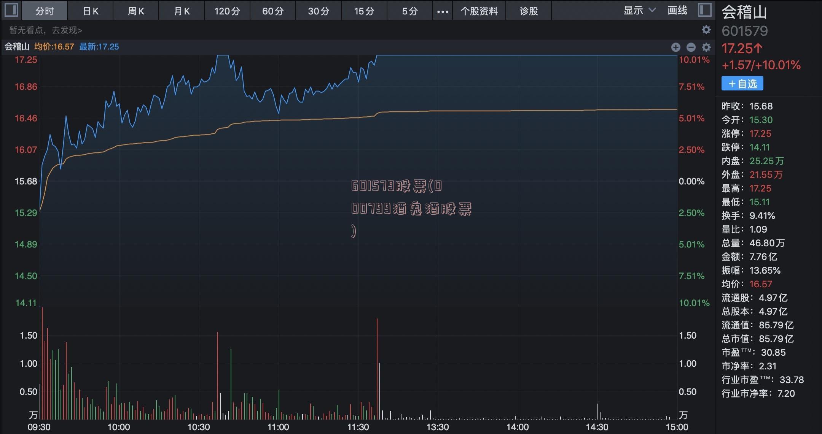The height and width of the screenshot is (434, 822).
Task: Click the 外盘: 21.55万 row
Action: [752, 174]
